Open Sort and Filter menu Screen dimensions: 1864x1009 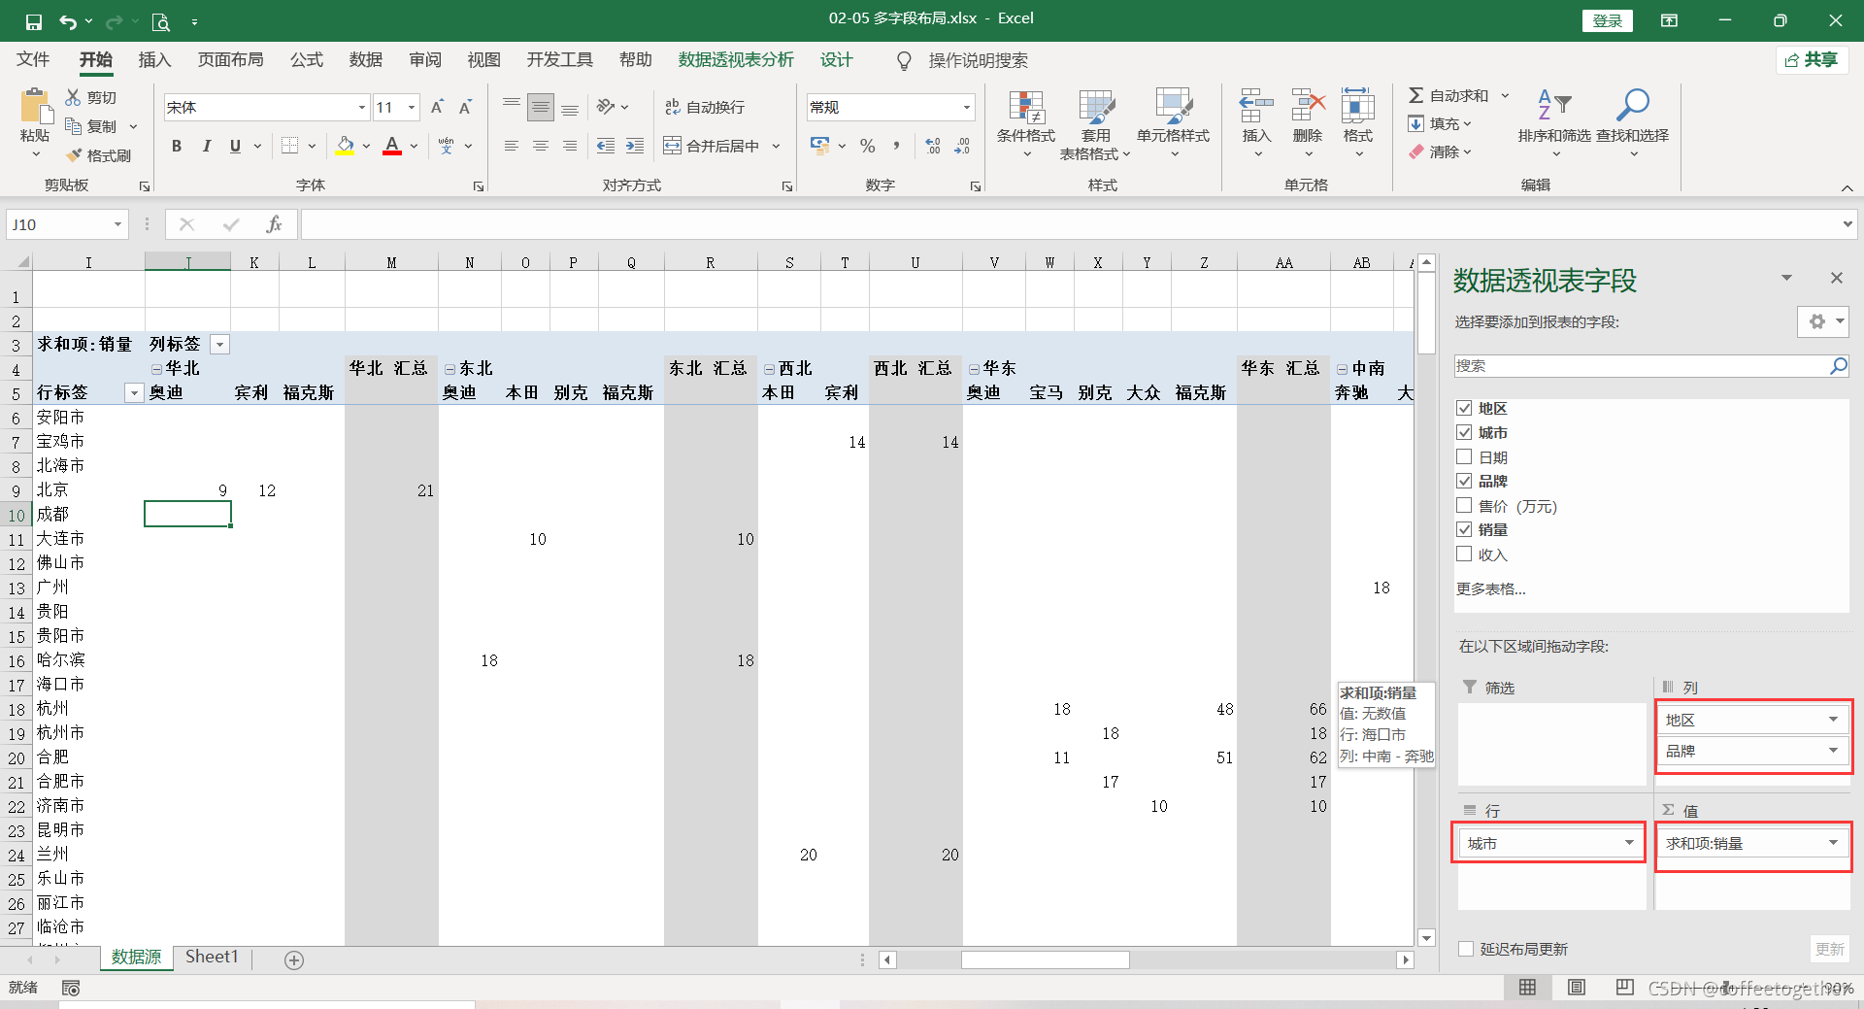pos(1554,122)
